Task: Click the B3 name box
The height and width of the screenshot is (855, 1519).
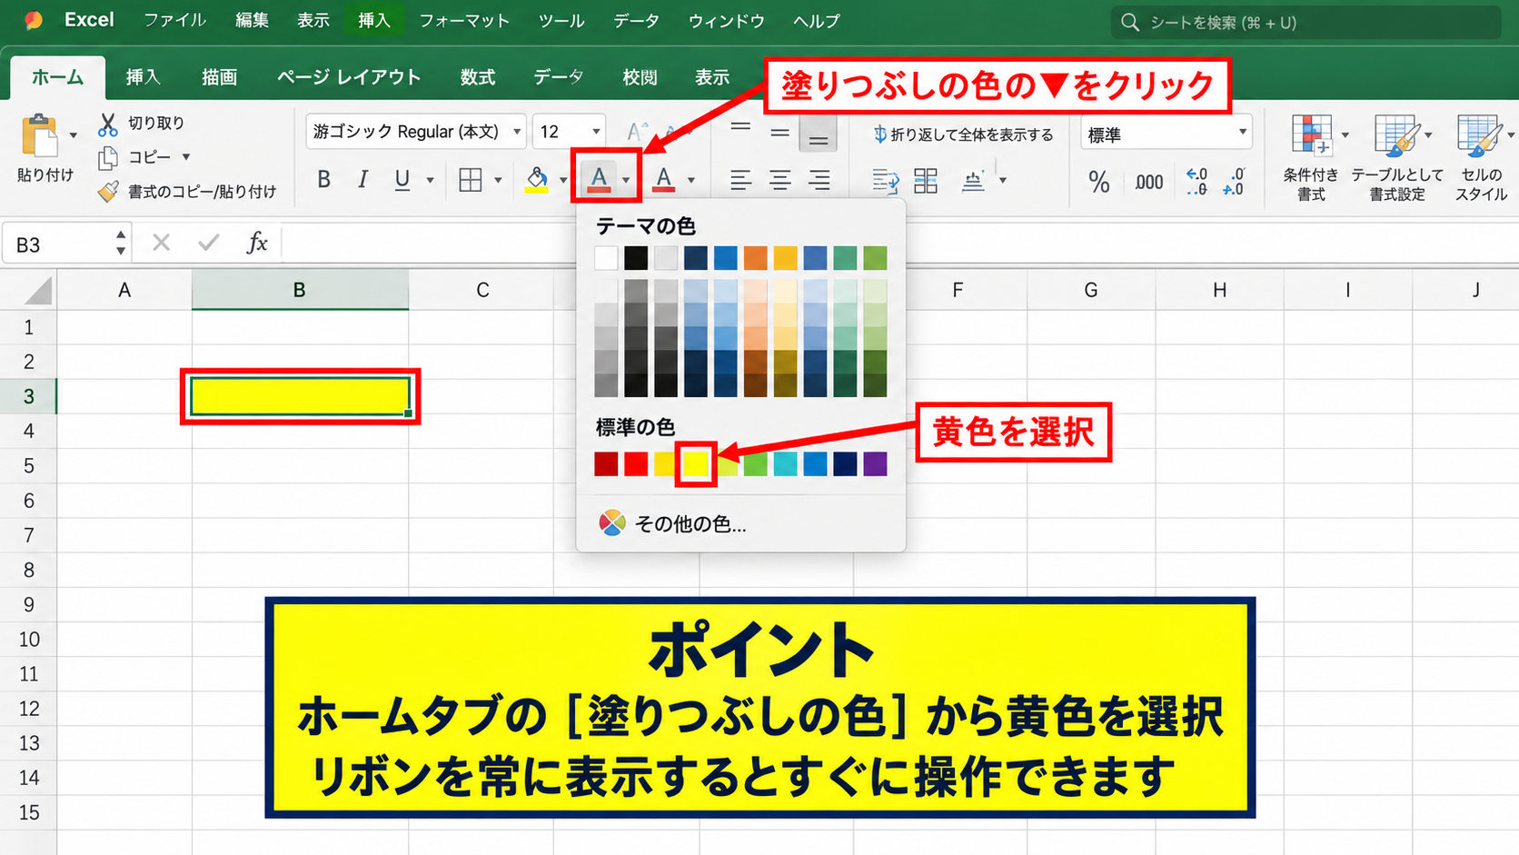Action: pyautogui.click(x=66, y=244)
